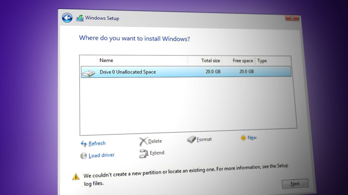Image resolution: width=348 pixels, height=195 pixels.
Task: Click the Load driver disc icon
Action: point(84,156)
